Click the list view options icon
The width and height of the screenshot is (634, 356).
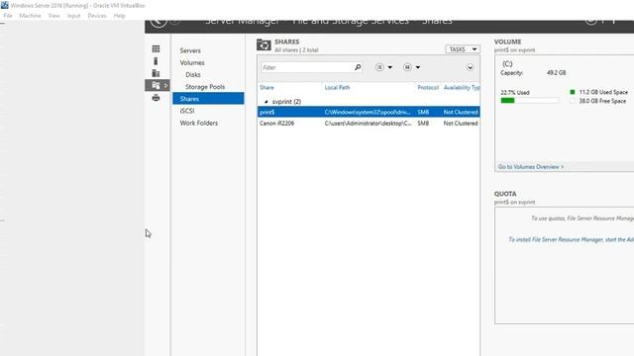[x=379, y=67]
